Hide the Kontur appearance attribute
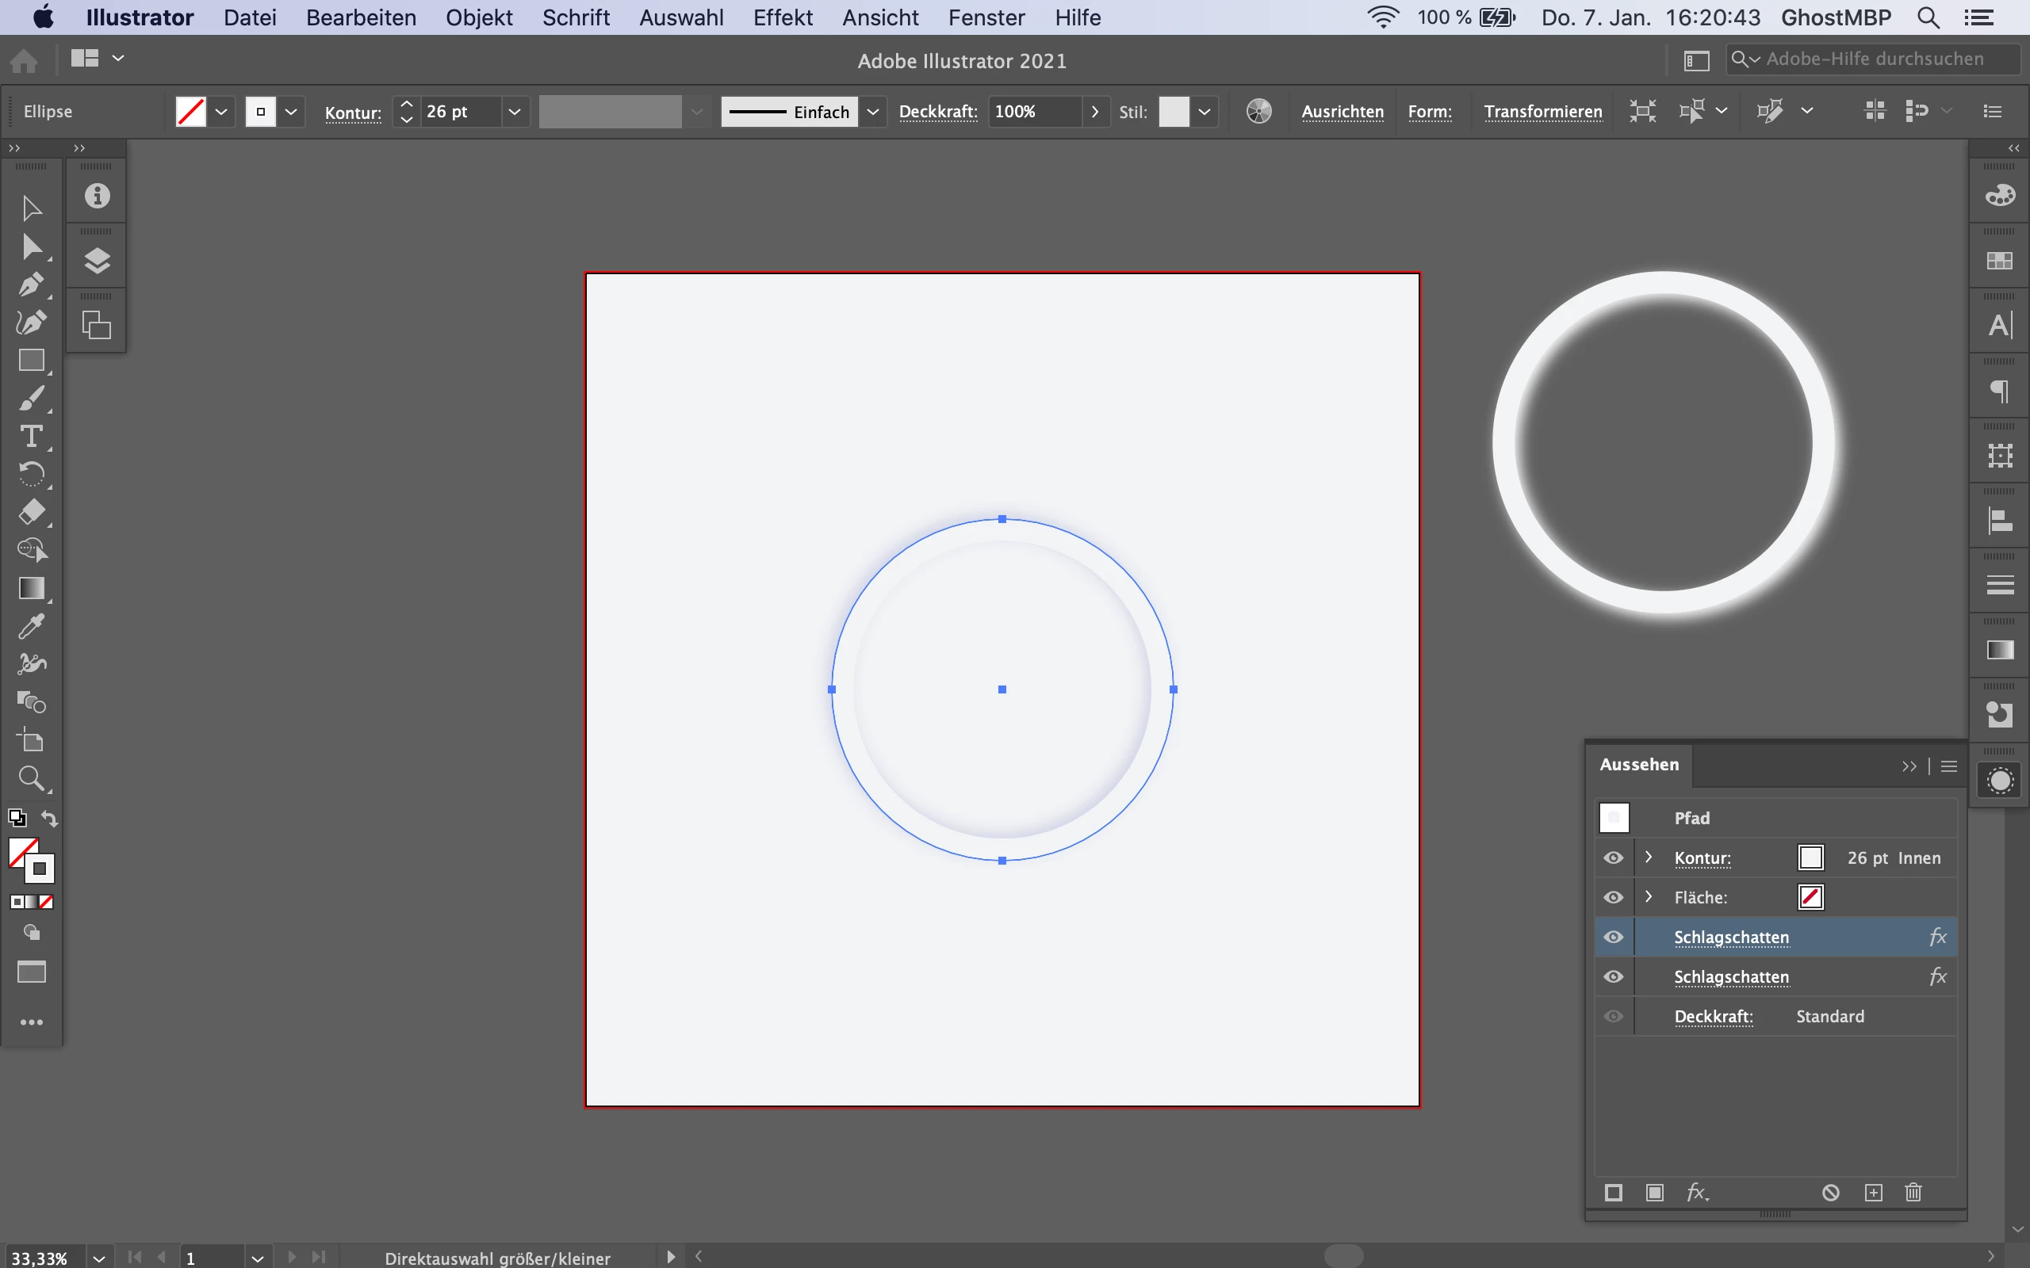 click(x=1613, y=858)
